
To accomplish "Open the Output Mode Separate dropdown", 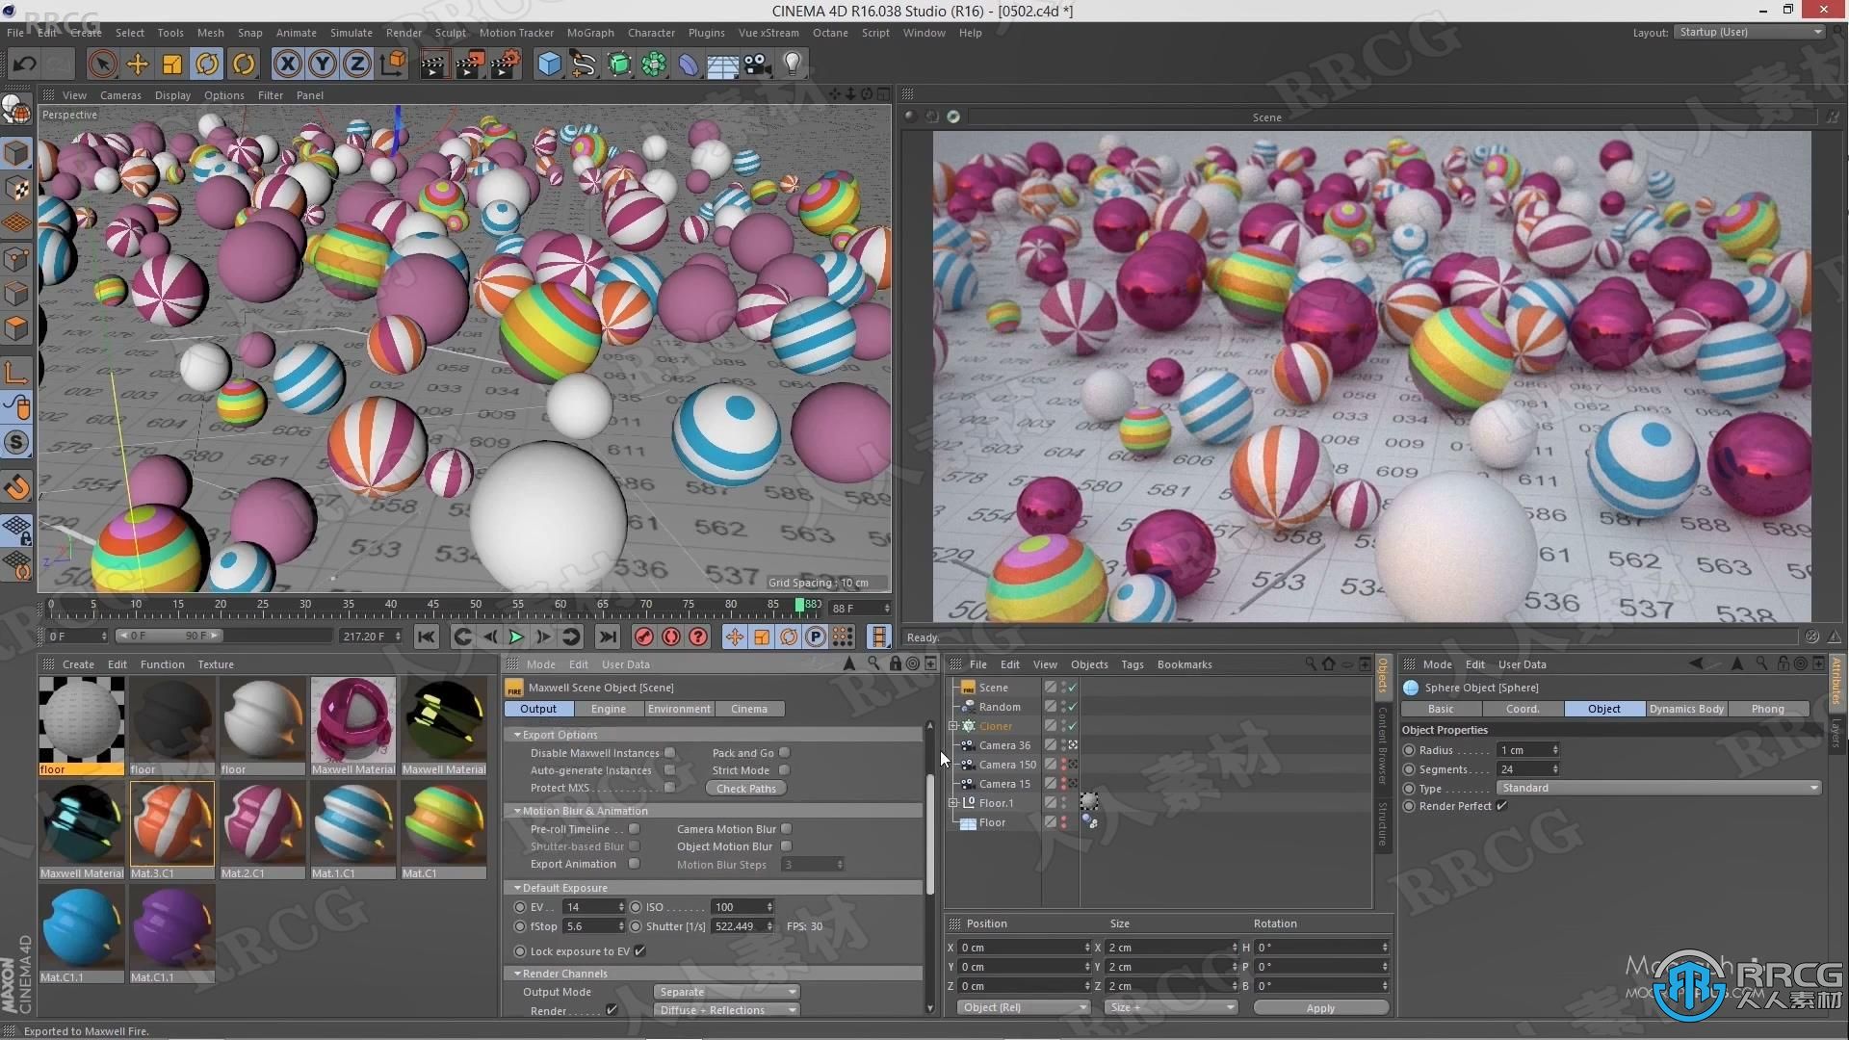I will pos(727,992).
